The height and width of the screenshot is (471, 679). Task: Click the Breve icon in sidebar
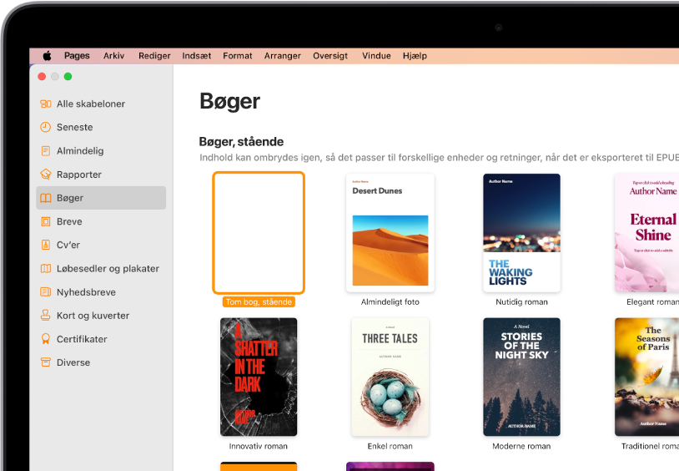point(46,221)
